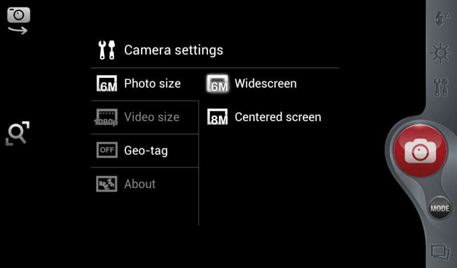Switch camera using the flip camera icon
The image size is (457, 268).
pos(18,21)
